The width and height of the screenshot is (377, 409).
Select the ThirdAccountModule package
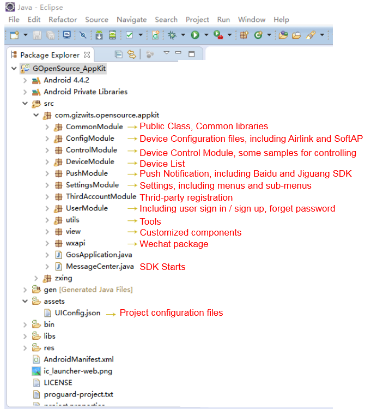pyautogui.click(x=101, y=196)
